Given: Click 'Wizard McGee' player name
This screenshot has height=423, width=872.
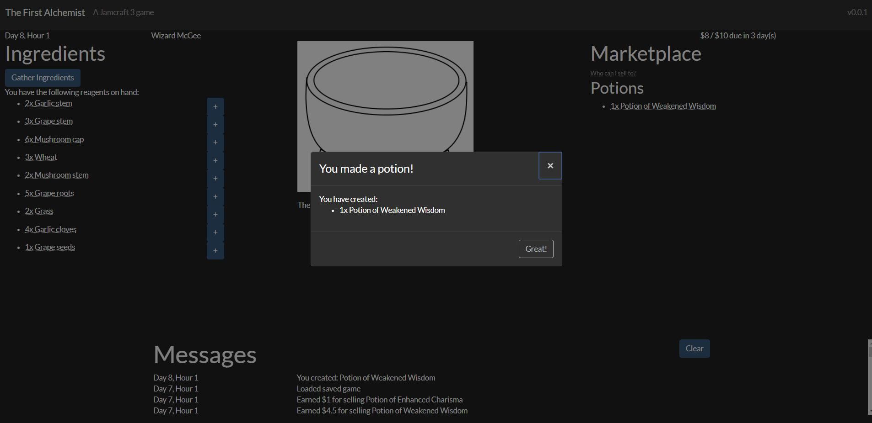Looking at the screenshot, I should pyautogui.click(x=176, y=36).
